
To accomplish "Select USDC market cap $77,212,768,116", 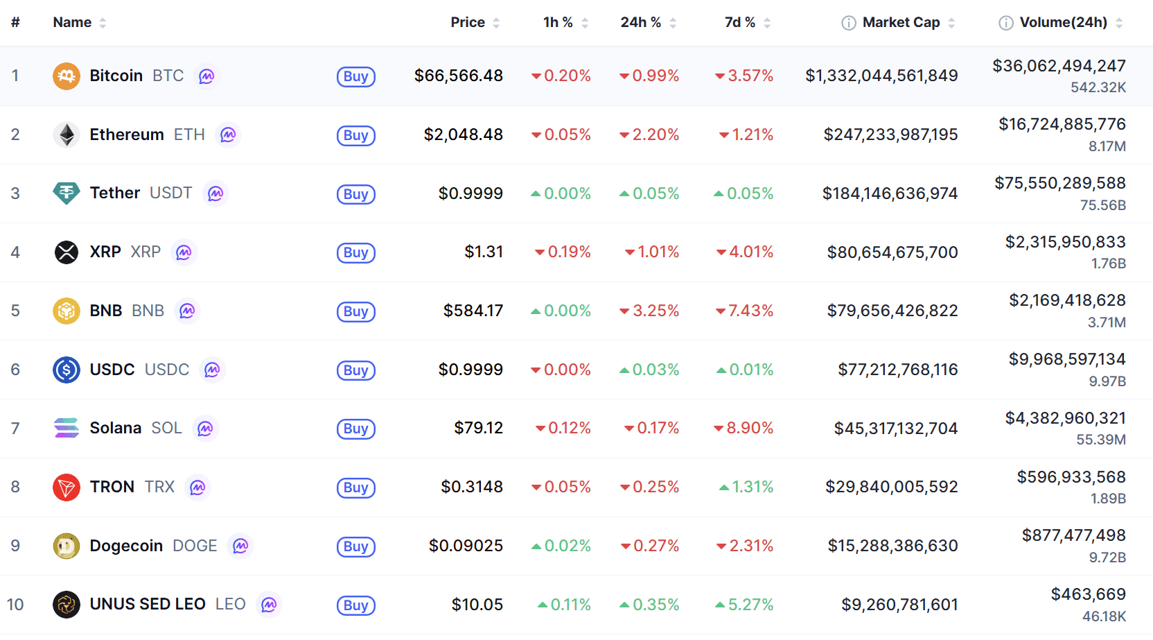I will click(x=898, y=370).
